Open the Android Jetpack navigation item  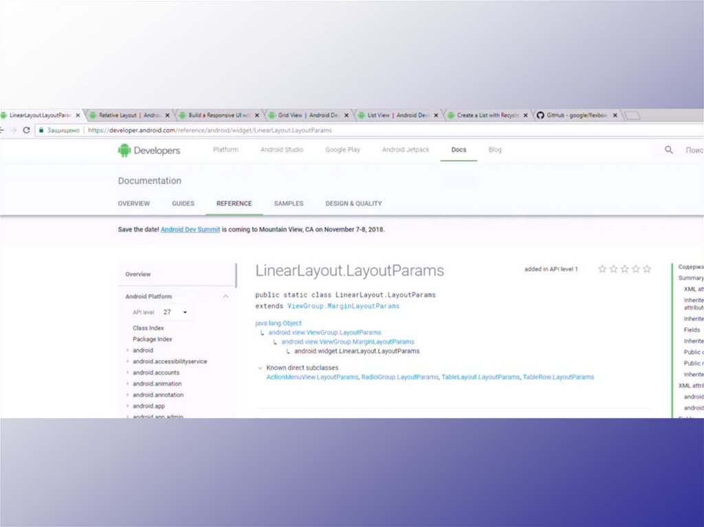406,150
